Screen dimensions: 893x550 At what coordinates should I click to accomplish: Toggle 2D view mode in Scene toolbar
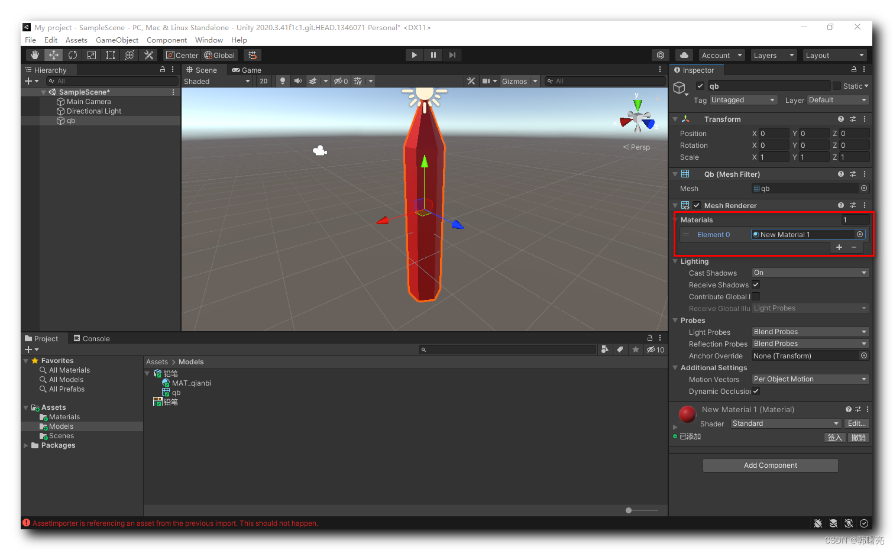click(x=264, y=81)
